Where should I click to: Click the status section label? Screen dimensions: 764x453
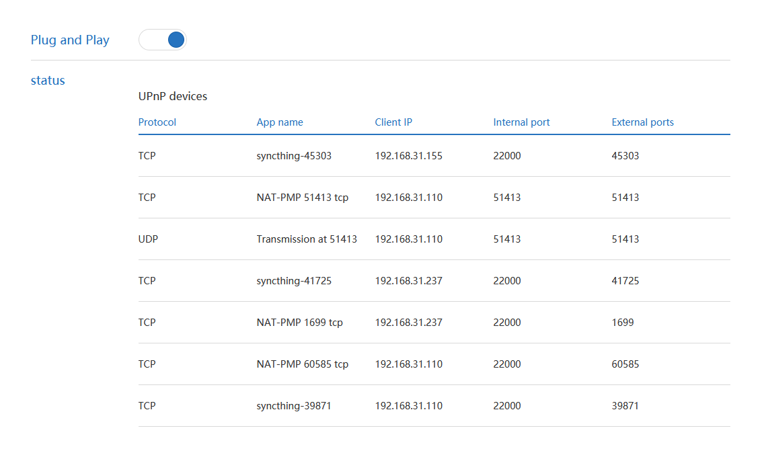[48, 81]
